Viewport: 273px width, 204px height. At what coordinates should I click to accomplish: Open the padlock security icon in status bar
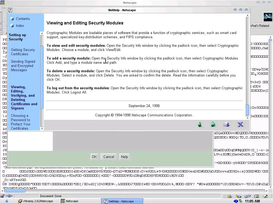tap(2, 196)
